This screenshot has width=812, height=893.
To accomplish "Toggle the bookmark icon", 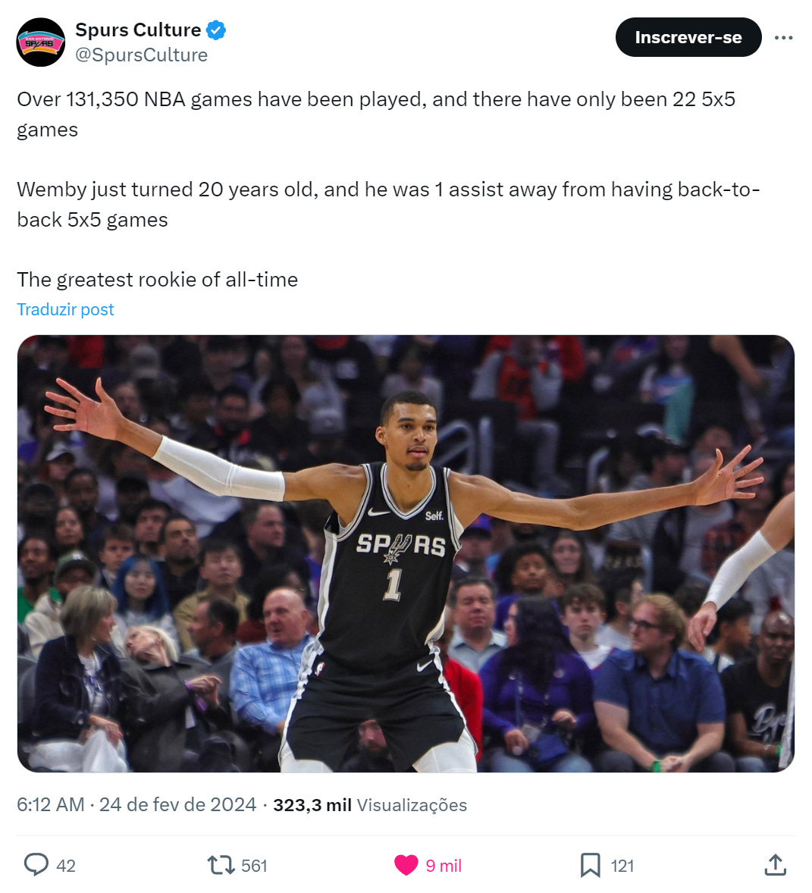I will click(x=590, y=865).
